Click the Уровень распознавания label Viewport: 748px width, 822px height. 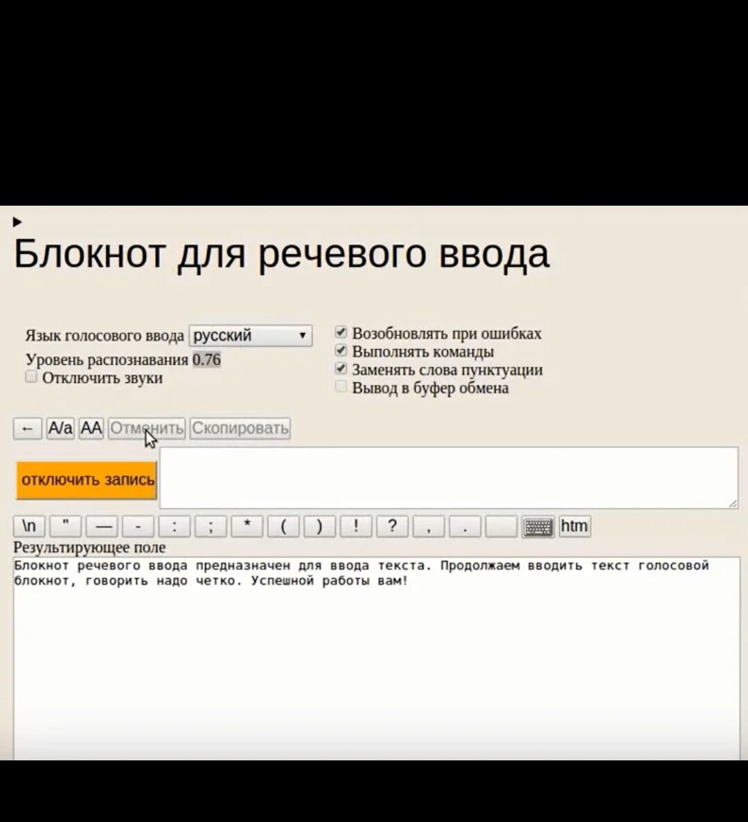click(107, 359)
